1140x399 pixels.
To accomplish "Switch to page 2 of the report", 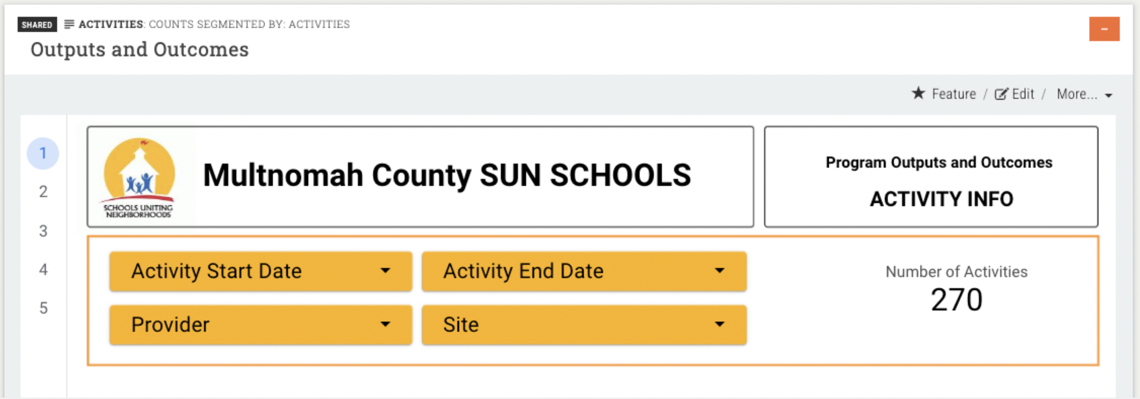I will tap(43, 192).
